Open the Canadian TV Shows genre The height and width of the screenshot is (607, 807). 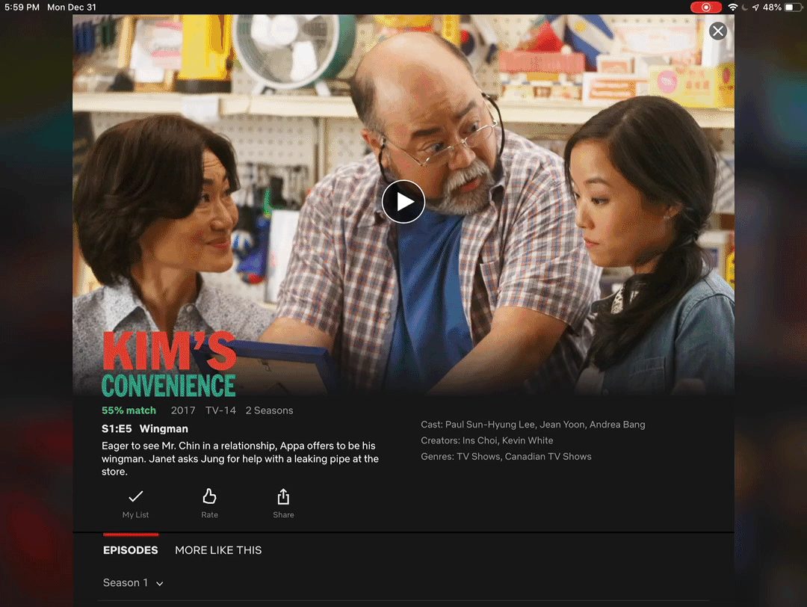pos(548,456)
